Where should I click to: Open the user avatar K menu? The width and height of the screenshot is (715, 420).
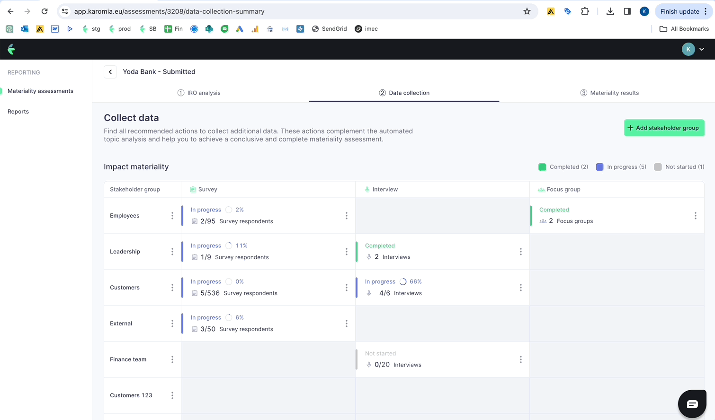pyautogui.click(x=693, y=49)
